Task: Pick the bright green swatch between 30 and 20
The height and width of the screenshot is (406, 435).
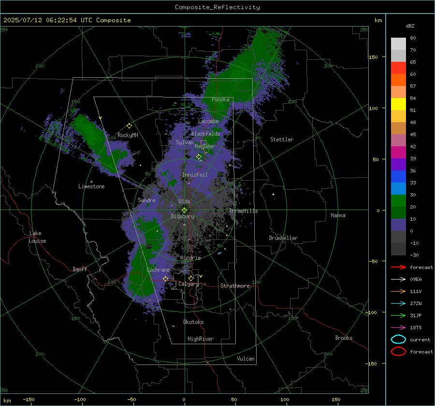Action: pos(398,201)
